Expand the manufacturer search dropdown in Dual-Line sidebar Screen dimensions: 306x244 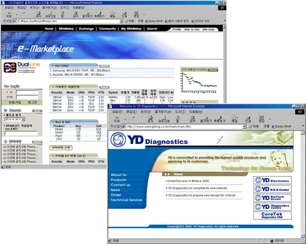[23, 119]
